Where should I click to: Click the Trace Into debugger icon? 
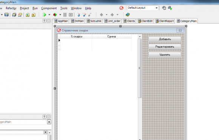(x=79, y=15)
